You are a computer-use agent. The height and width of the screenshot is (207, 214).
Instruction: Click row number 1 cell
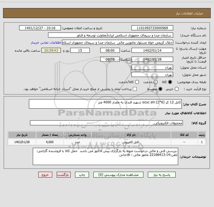pos(202,142)
